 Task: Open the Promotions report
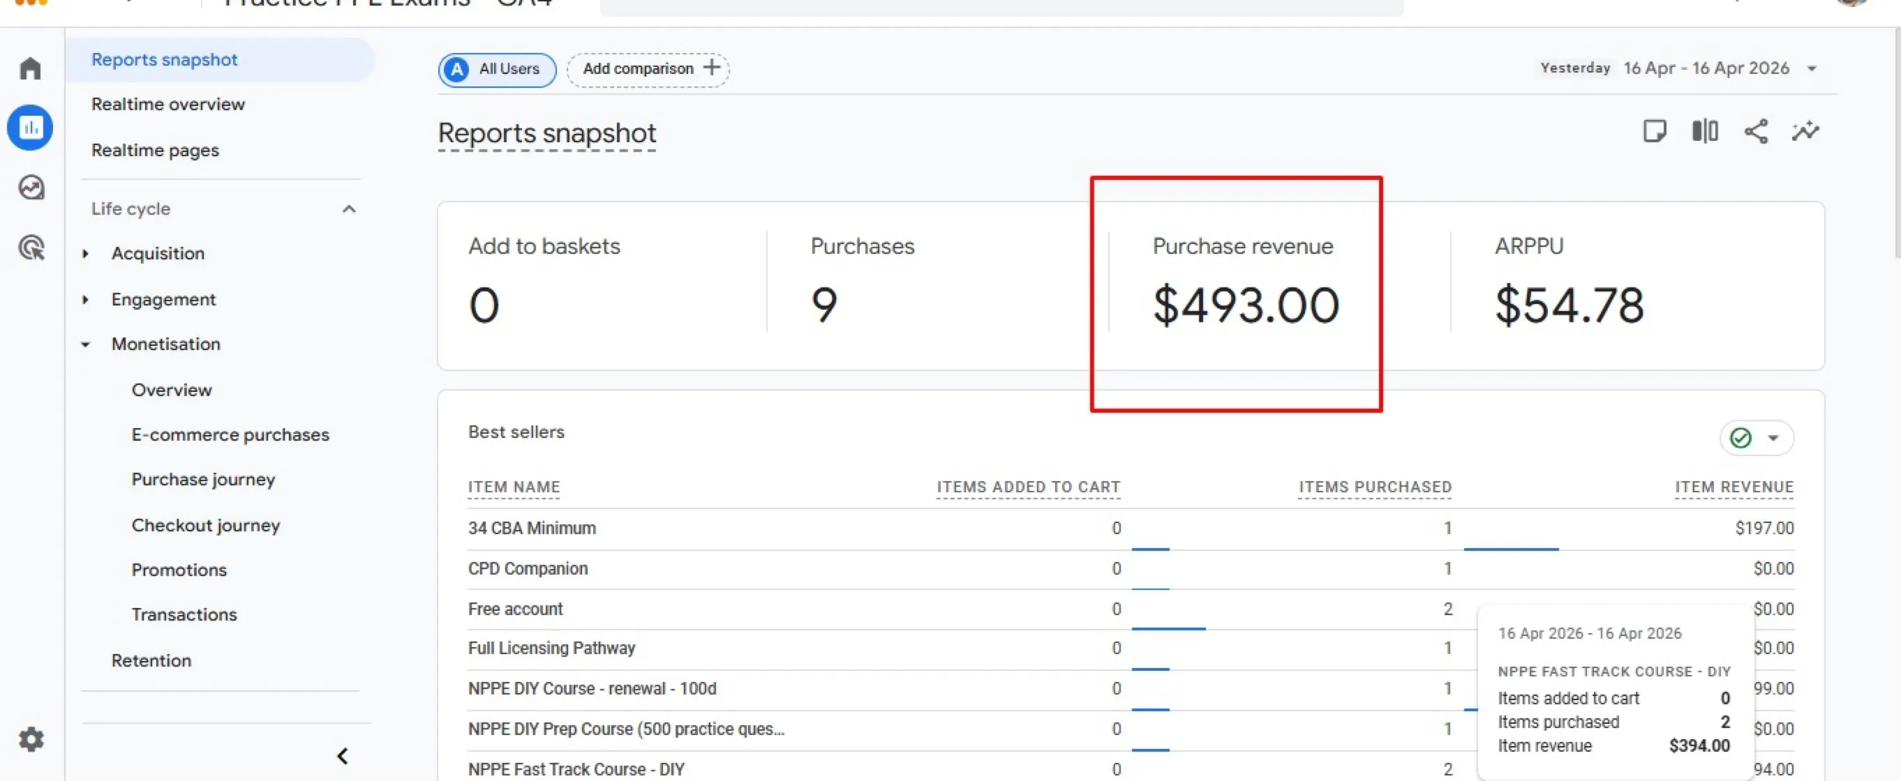[179, 569]
